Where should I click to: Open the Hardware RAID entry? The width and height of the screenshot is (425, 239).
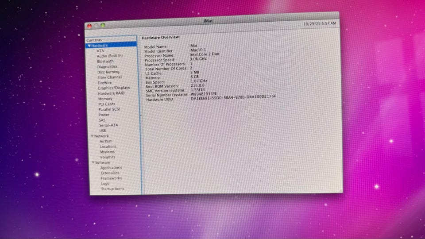[111, 93]
